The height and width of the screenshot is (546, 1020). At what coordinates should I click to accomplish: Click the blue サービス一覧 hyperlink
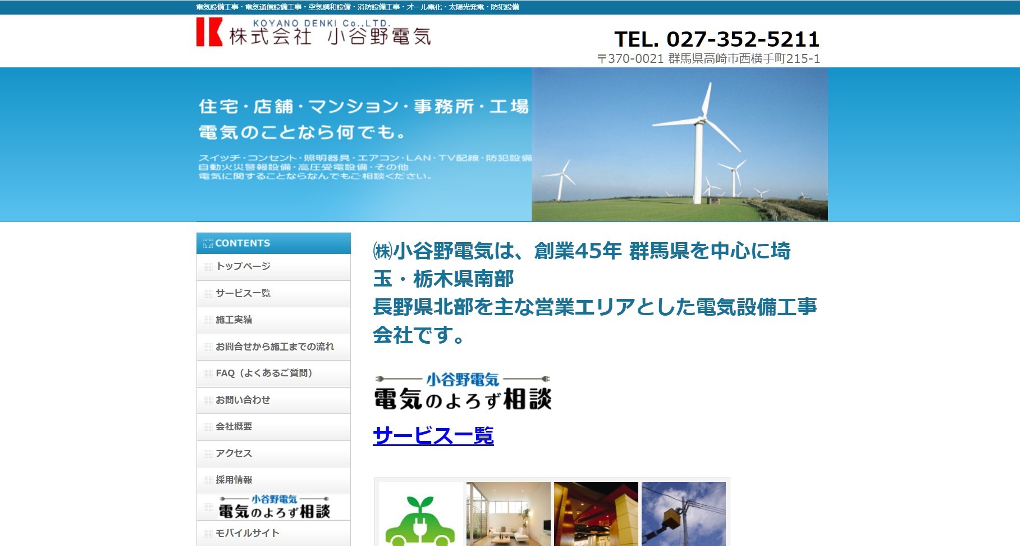pyautogui.click(x=433, y=435)
